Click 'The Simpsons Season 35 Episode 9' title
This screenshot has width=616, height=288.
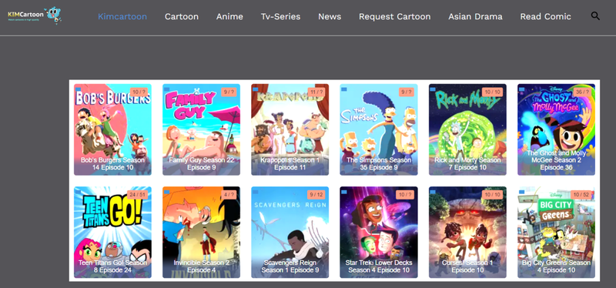coord(379,164)
